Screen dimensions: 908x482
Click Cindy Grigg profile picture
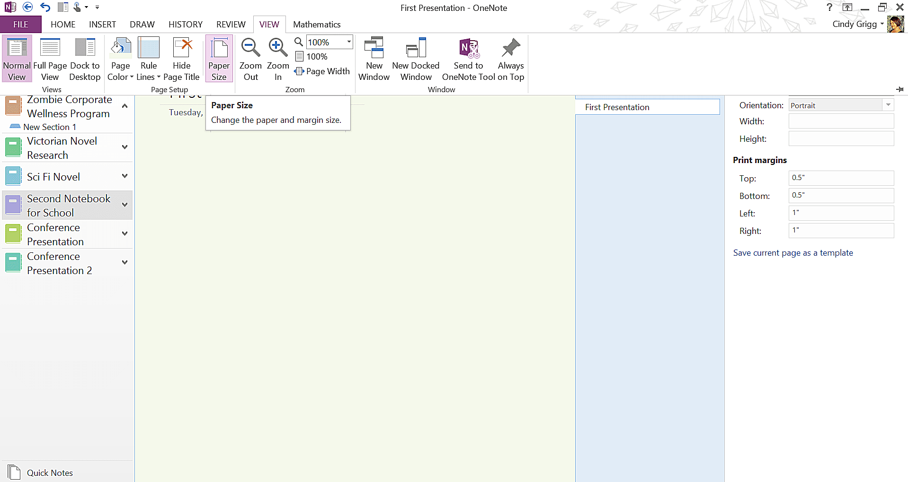[896, 24]
